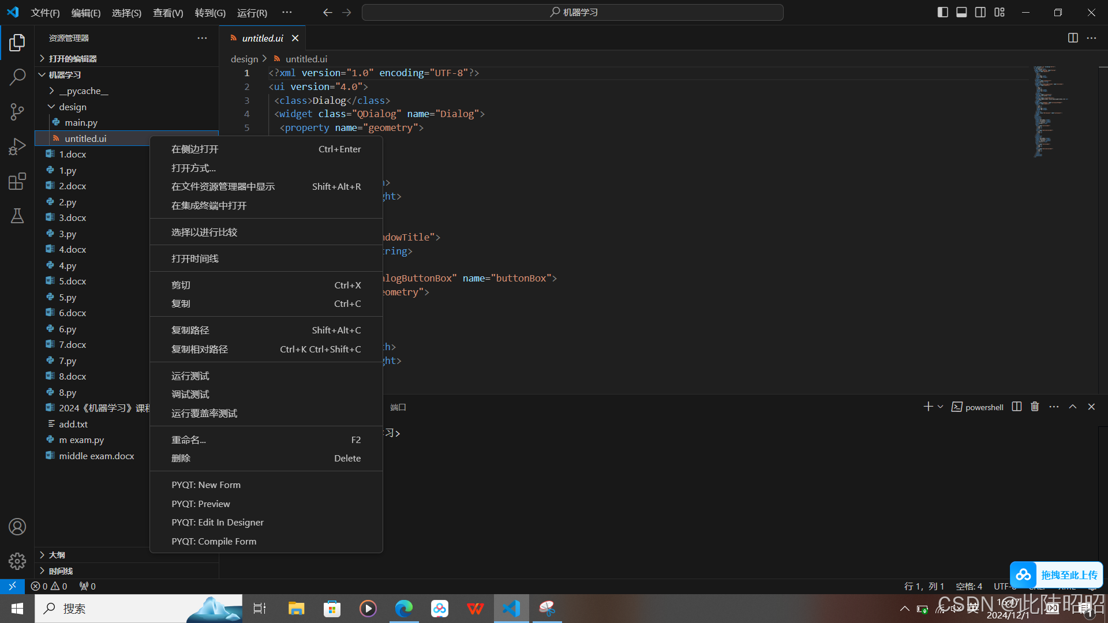
Task: Toggle the bottom panel visibility
Action: (961, 12)
